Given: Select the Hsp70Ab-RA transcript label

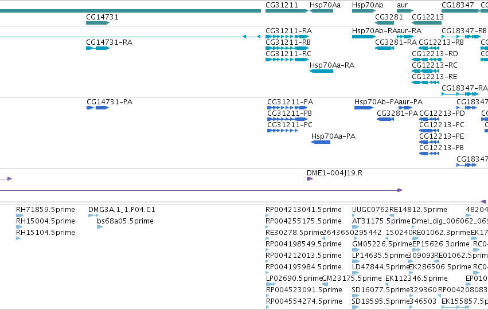Looking at the screenshot, I should click(374, 31).
